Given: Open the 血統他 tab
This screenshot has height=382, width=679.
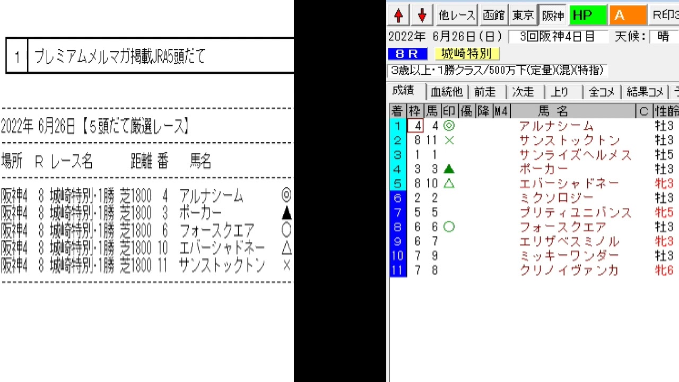Looking at the screenshot, I should [446, 92].
